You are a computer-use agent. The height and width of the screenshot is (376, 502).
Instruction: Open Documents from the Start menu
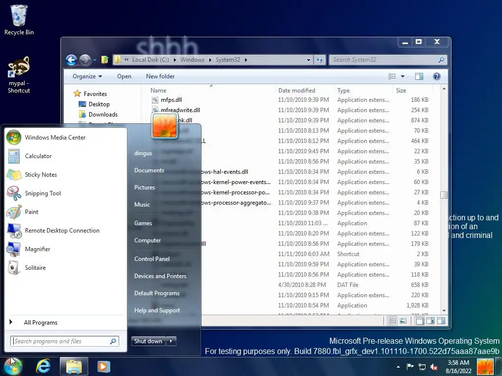click(x=149, y=170)
